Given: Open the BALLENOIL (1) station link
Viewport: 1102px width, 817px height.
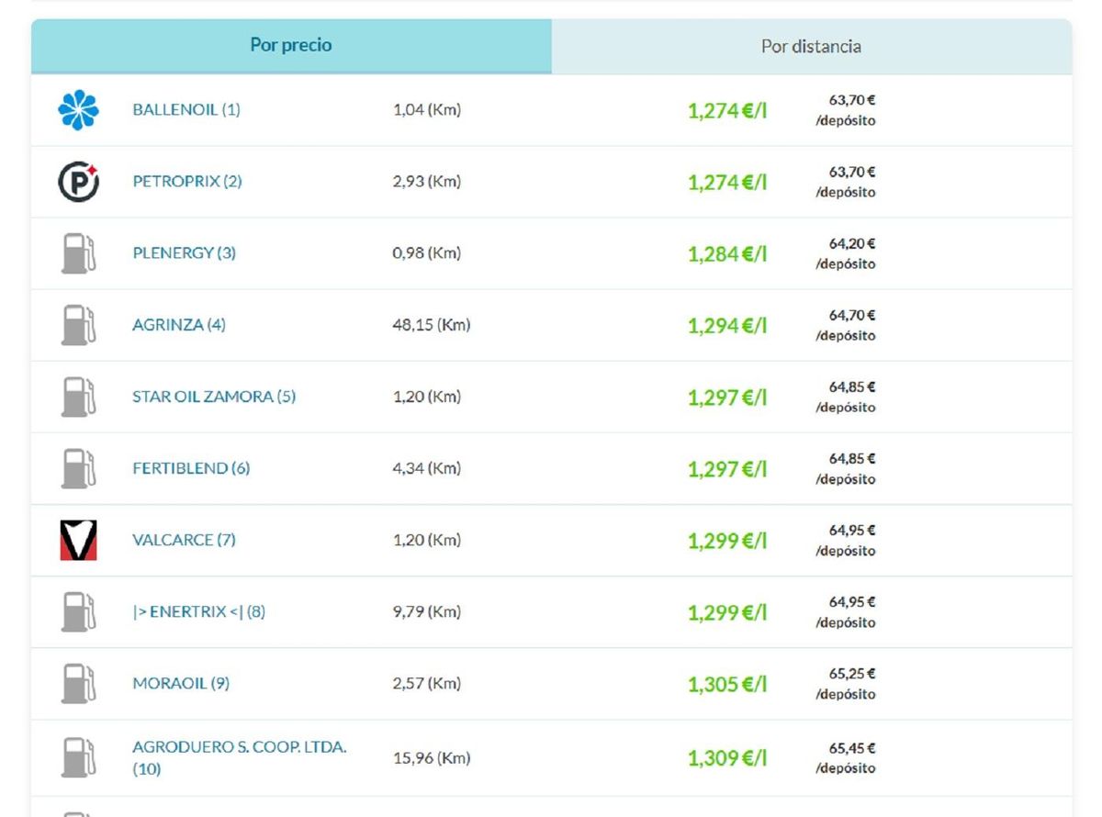Looking at the screenshot, I should click(186, 109).
